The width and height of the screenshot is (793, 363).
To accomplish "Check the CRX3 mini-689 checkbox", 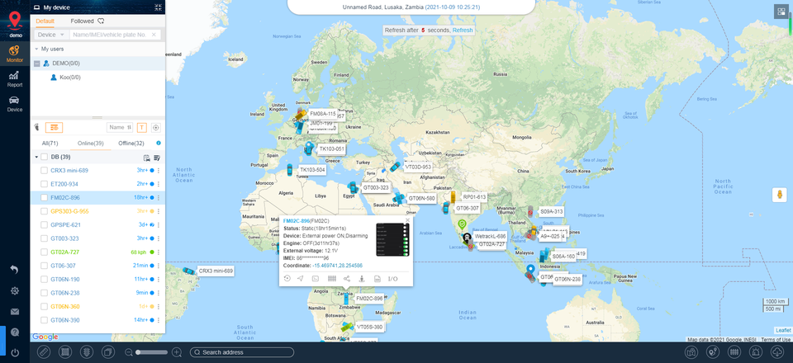I will point(45,171).
